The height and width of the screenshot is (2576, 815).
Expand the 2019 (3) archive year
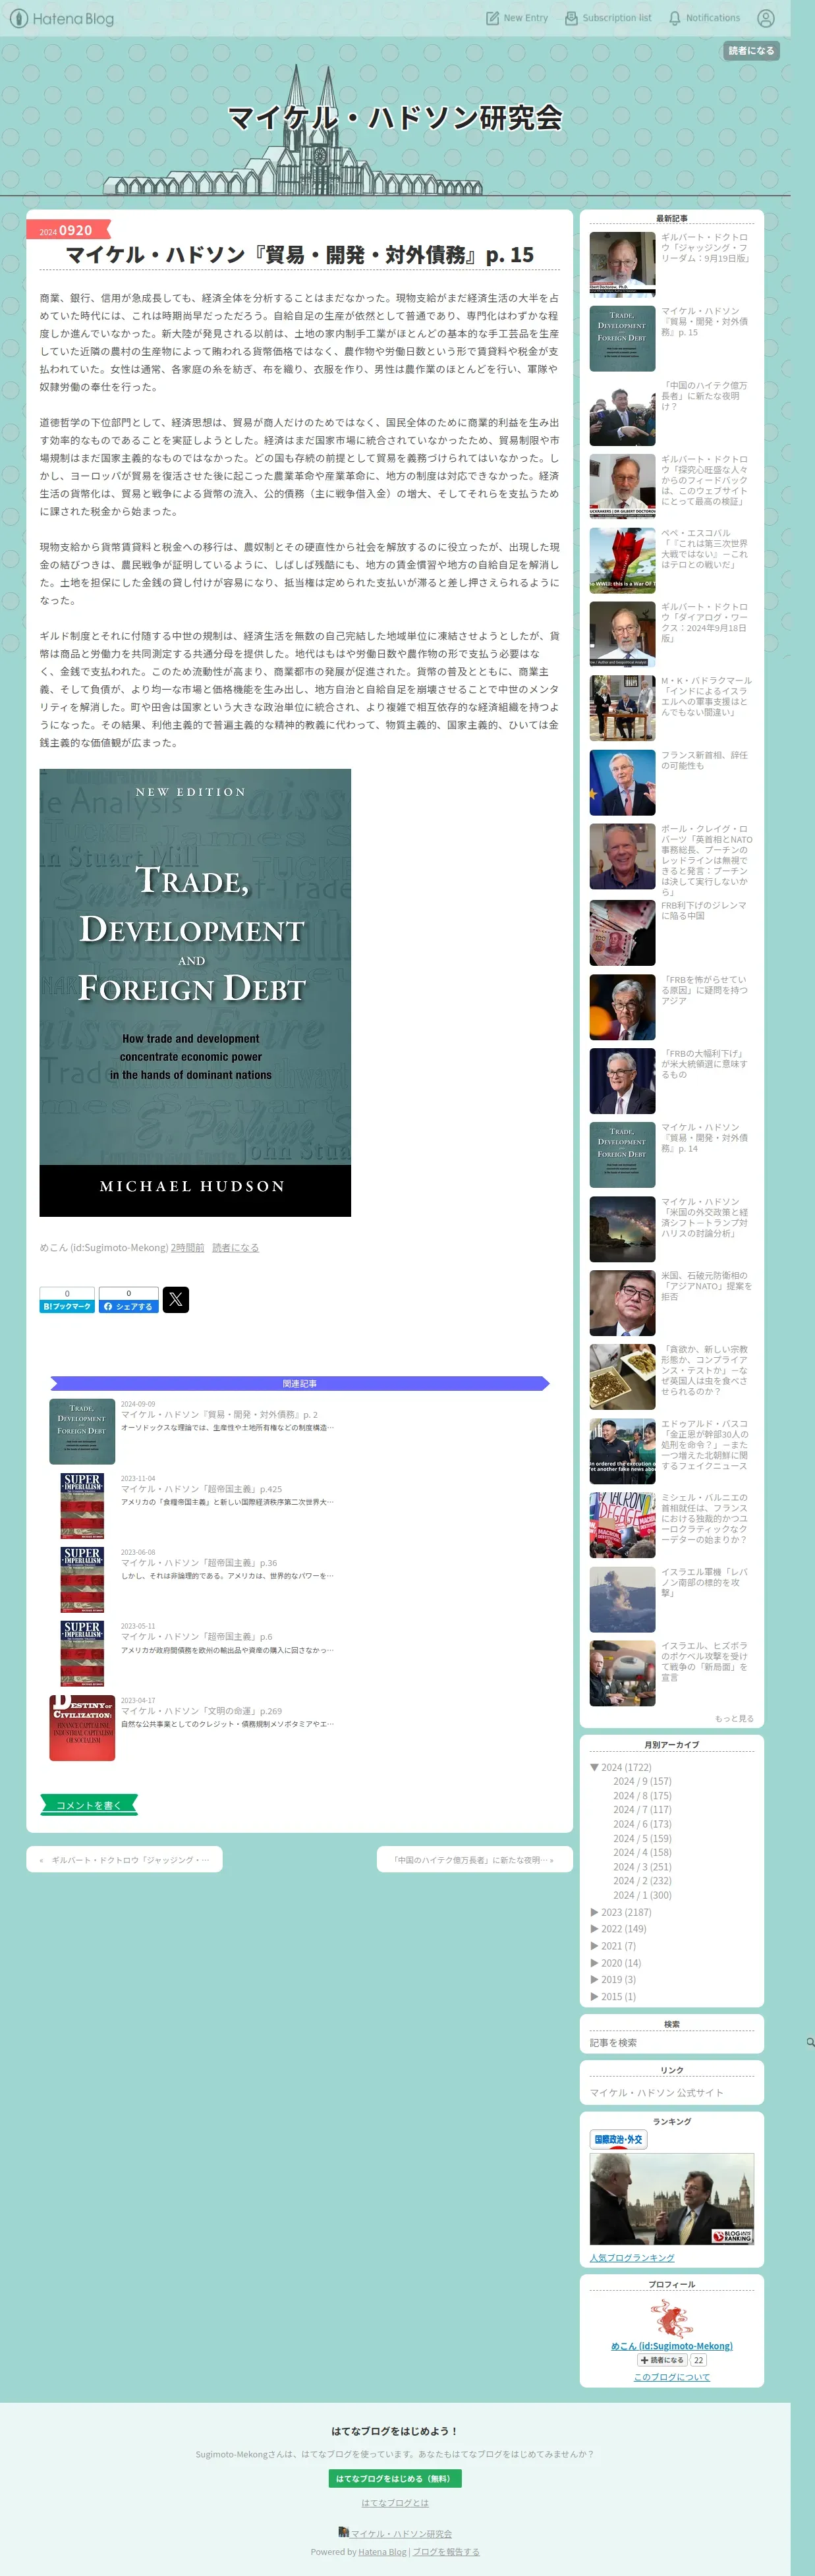click(x=595, y=1979)
